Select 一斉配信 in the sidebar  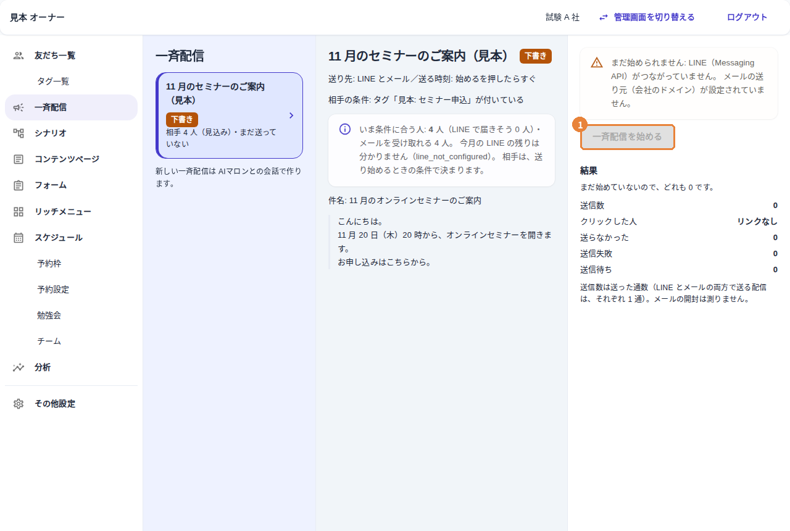tap(71, 107)
